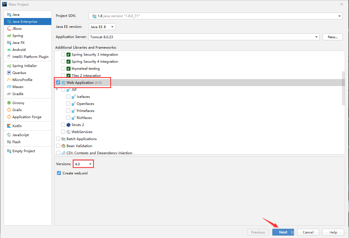The image size is (349, 238).
Task: Toggle the Create web.xml checkbox
Action: pos(59,173)
